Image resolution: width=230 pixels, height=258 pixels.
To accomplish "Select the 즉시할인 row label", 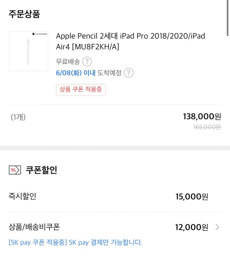I will point(22,196).
